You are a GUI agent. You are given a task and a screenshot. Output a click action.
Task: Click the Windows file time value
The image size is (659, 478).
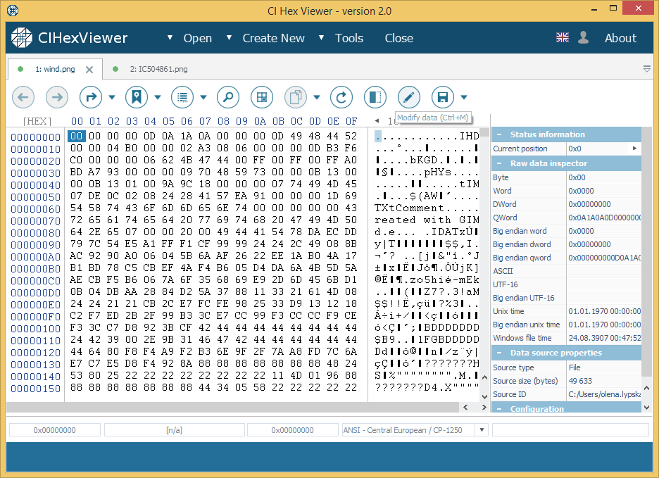click(603, 338)
